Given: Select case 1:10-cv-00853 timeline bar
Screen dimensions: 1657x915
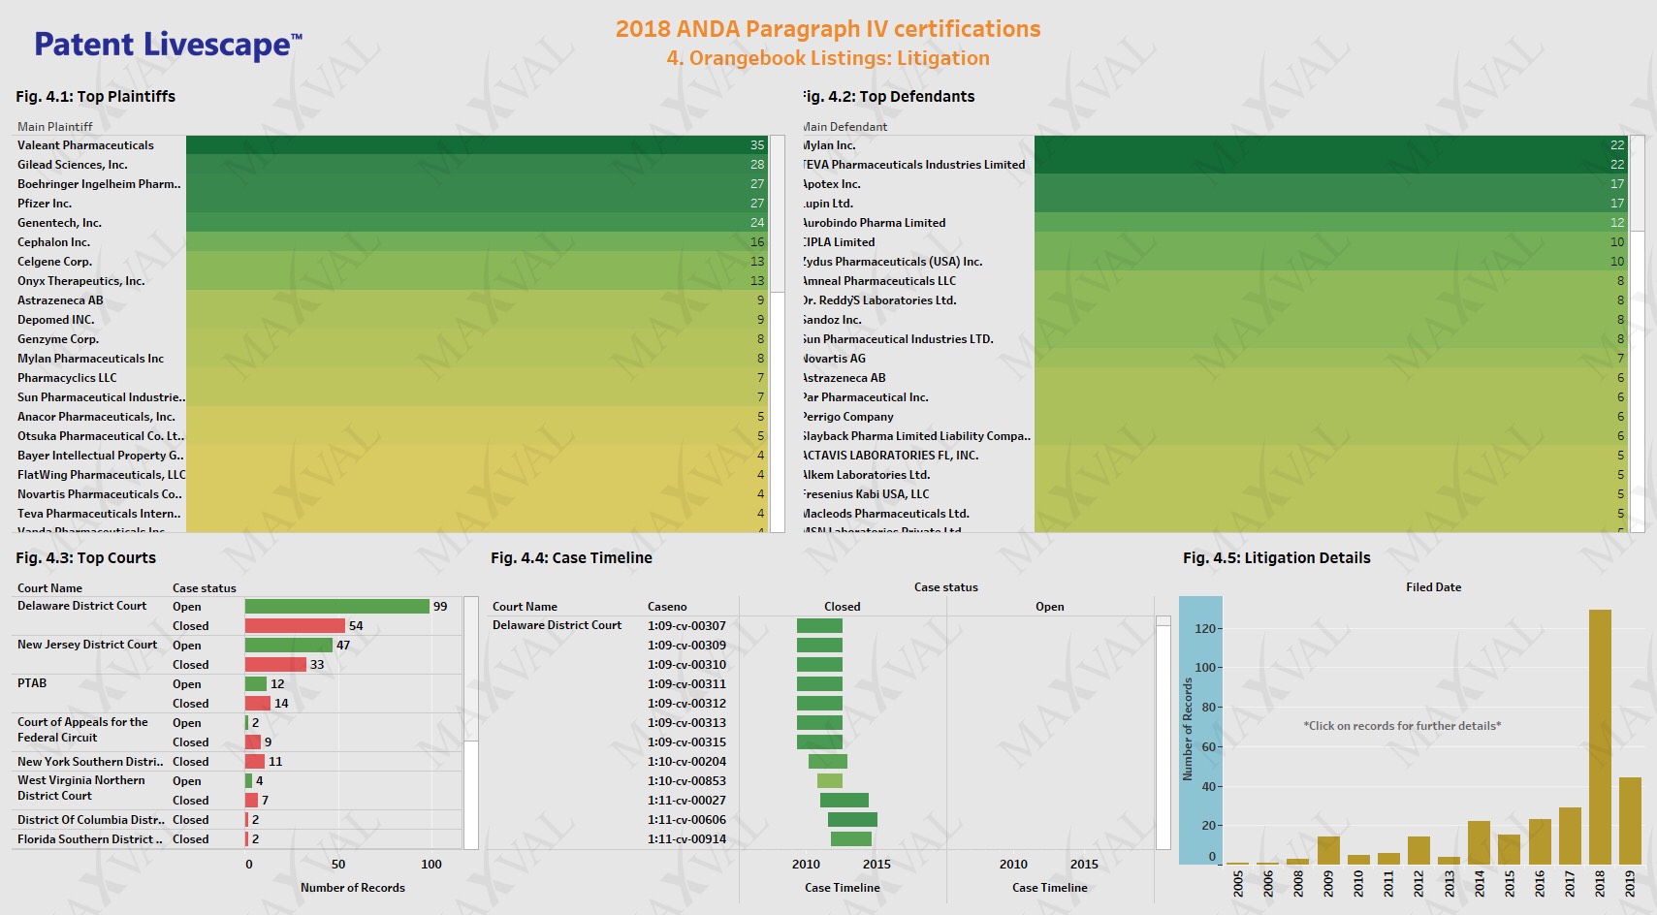Looking at the screenshot, I should 830,780.
